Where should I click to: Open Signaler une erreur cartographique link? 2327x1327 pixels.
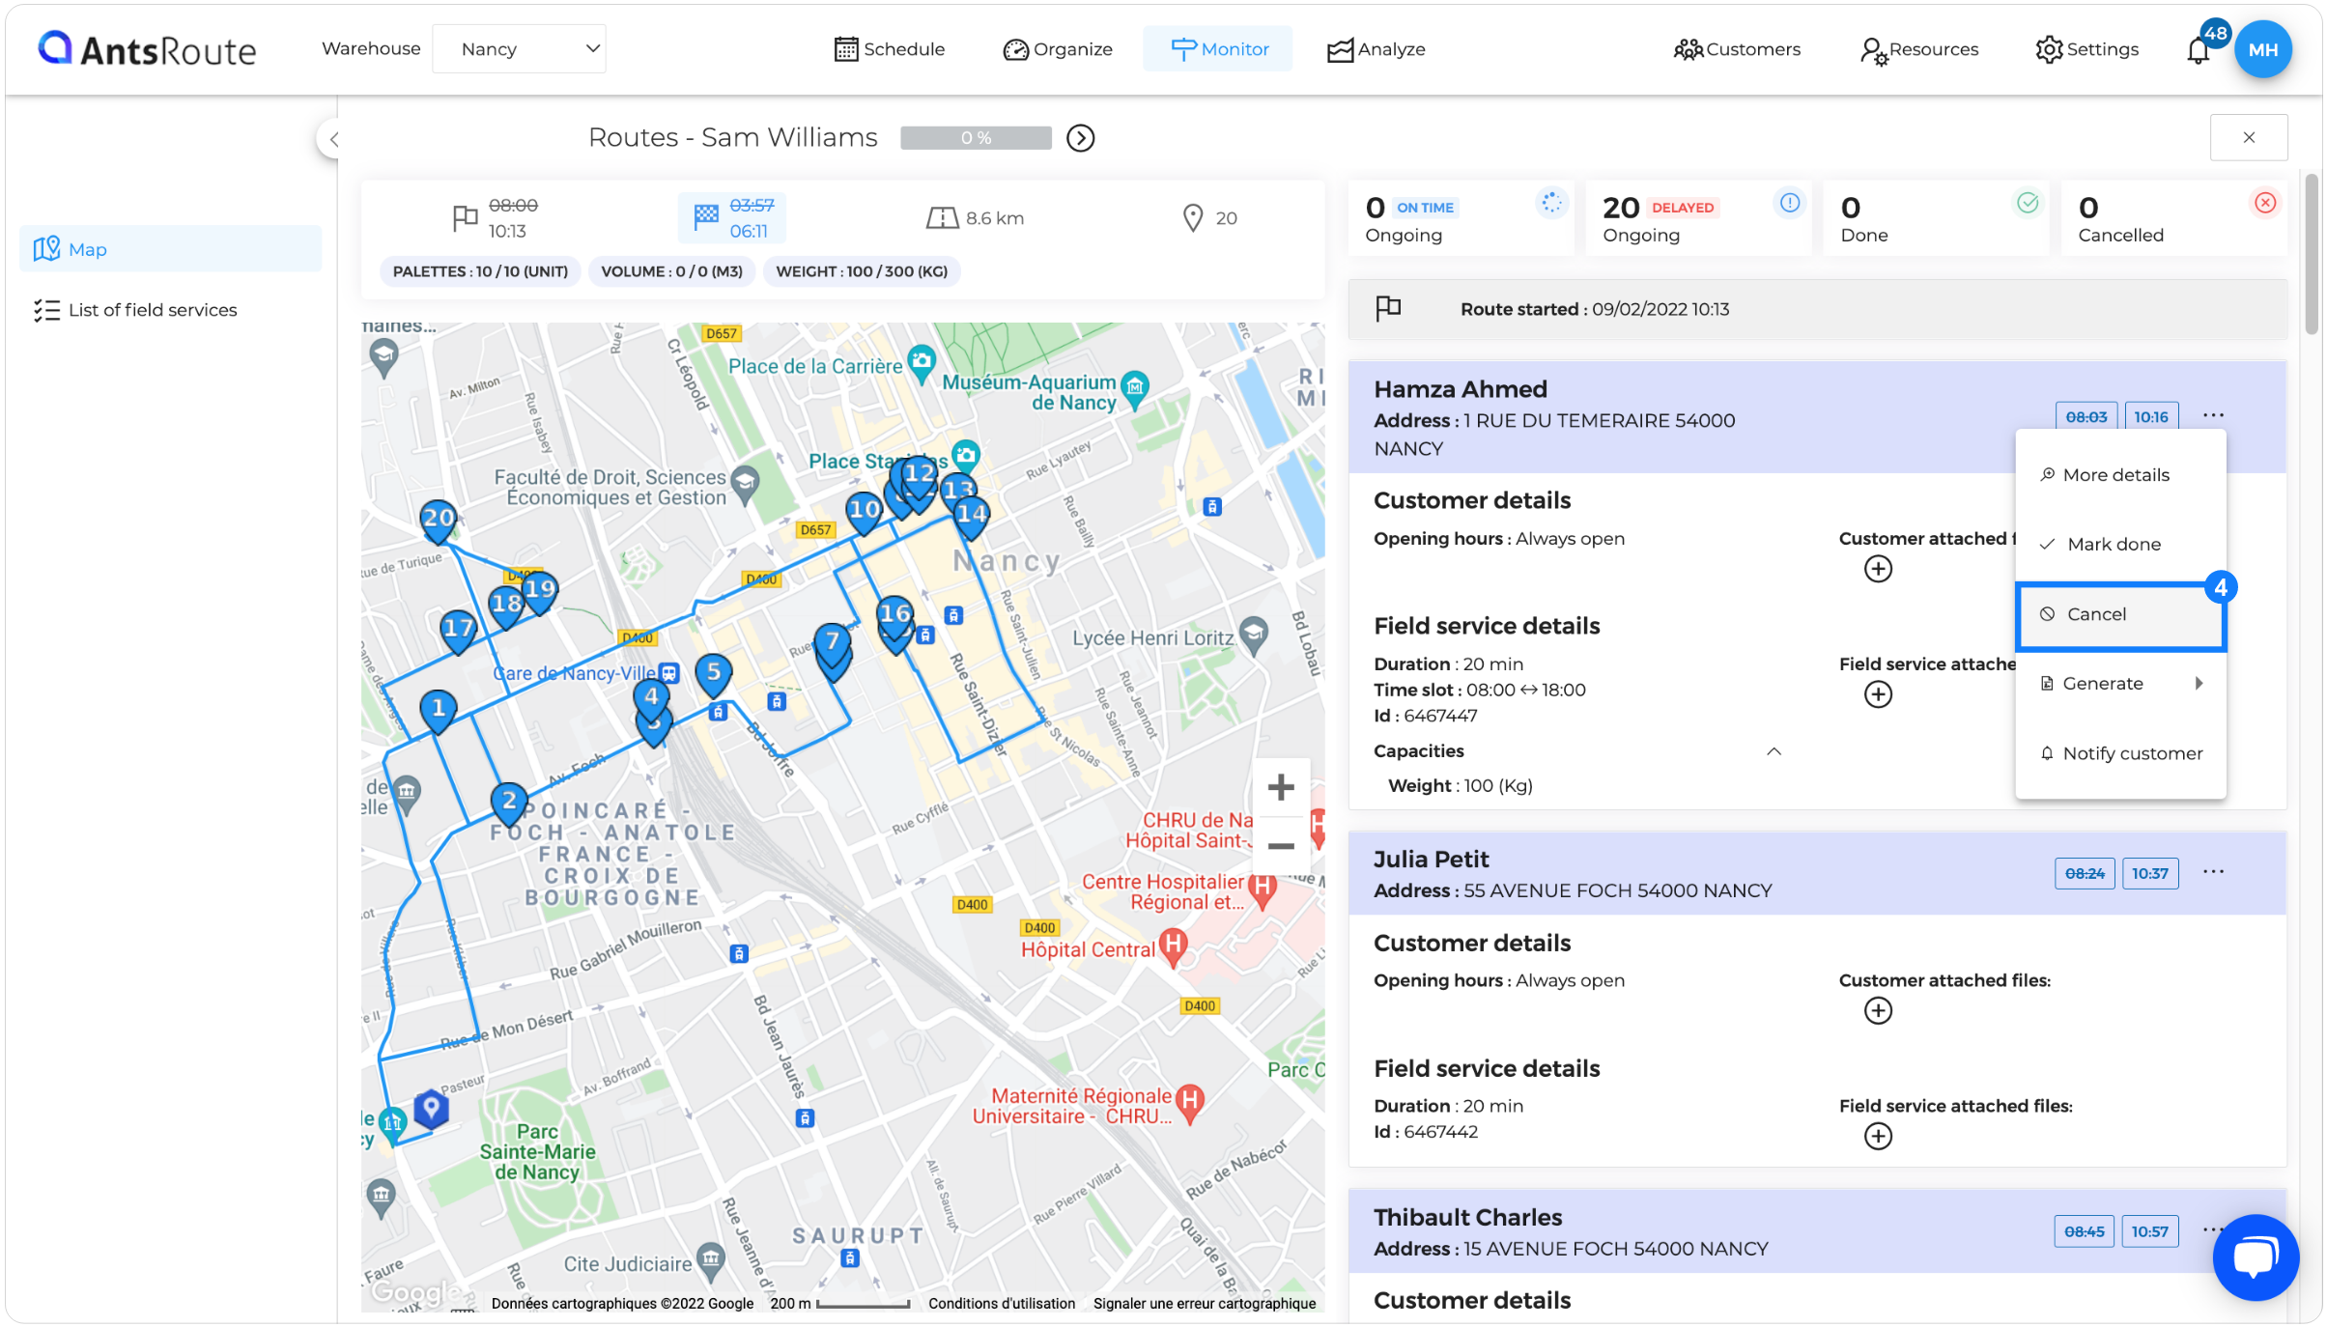[1205, 1304]
